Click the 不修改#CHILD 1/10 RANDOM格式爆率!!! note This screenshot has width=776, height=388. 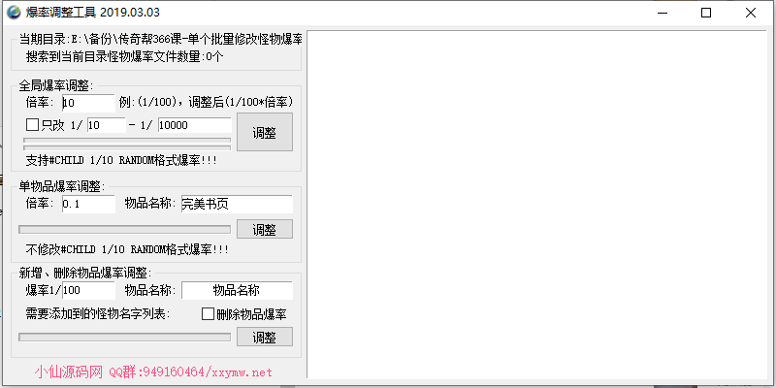(x=127, y=249)
